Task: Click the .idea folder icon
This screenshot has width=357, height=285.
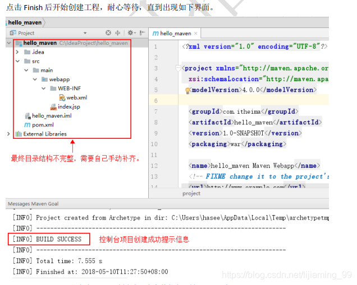Action: pos(28,52)
